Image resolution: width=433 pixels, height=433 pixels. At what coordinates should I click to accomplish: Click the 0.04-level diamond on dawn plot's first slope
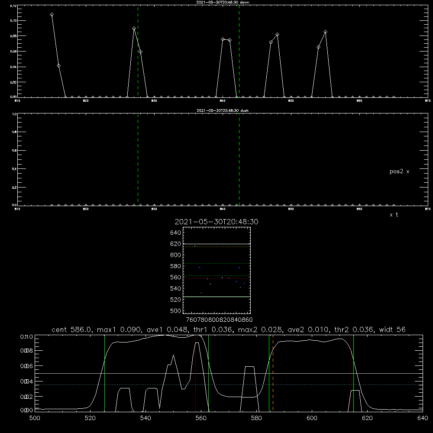58,66
